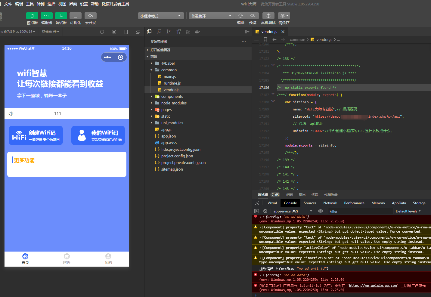Switch to the AppData devtools tab

point(399,203)
